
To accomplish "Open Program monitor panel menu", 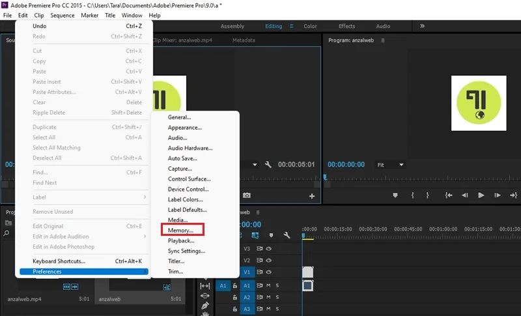I will [383, 40].
